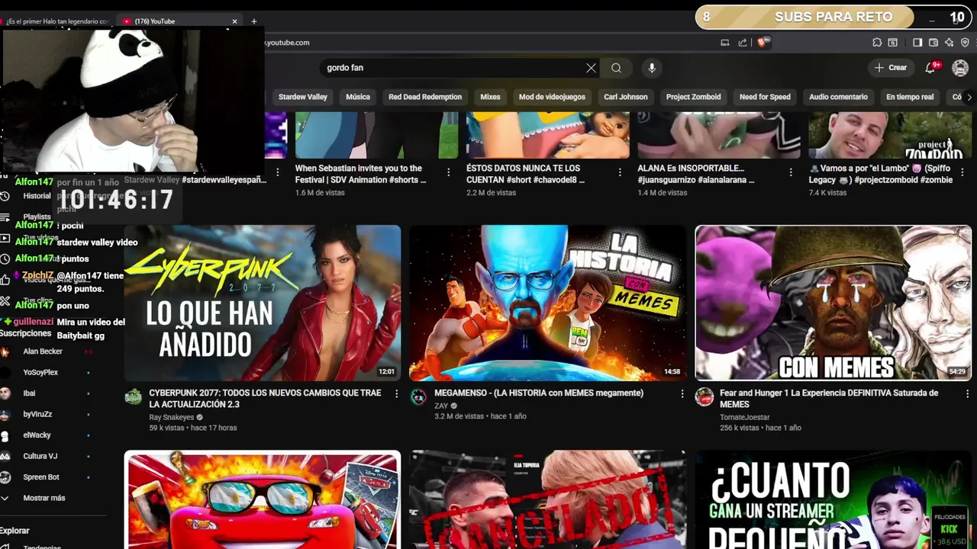Click the Crear button
The height and width of the screenshot is (549, 977).
pos(891,68)
